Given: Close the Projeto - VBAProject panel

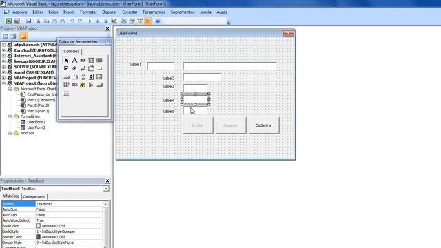Looking at the screenshot, I should 107,28.
